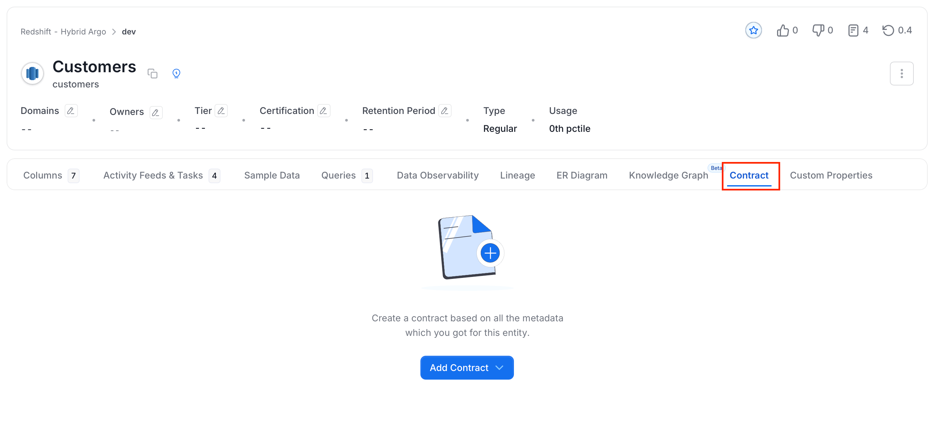Click the Regular type value

pyautogui.click(x=500, y=129)
